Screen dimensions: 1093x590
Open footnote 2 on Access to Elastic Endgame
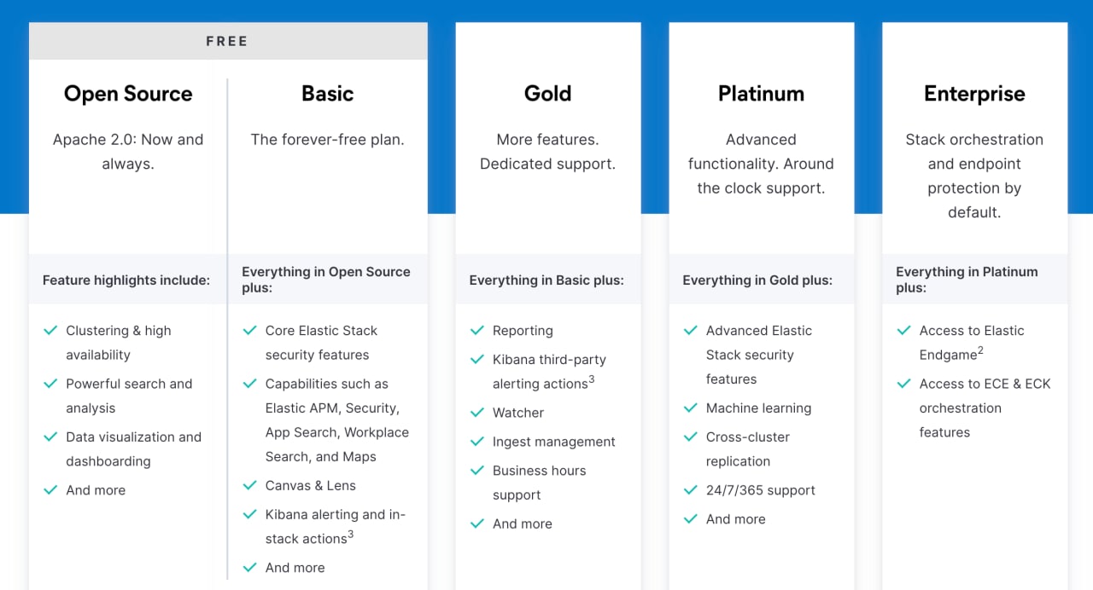pos(980,350)
